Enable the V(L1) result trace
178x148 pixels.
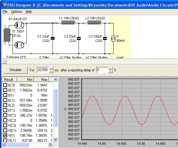coord(5,140)
